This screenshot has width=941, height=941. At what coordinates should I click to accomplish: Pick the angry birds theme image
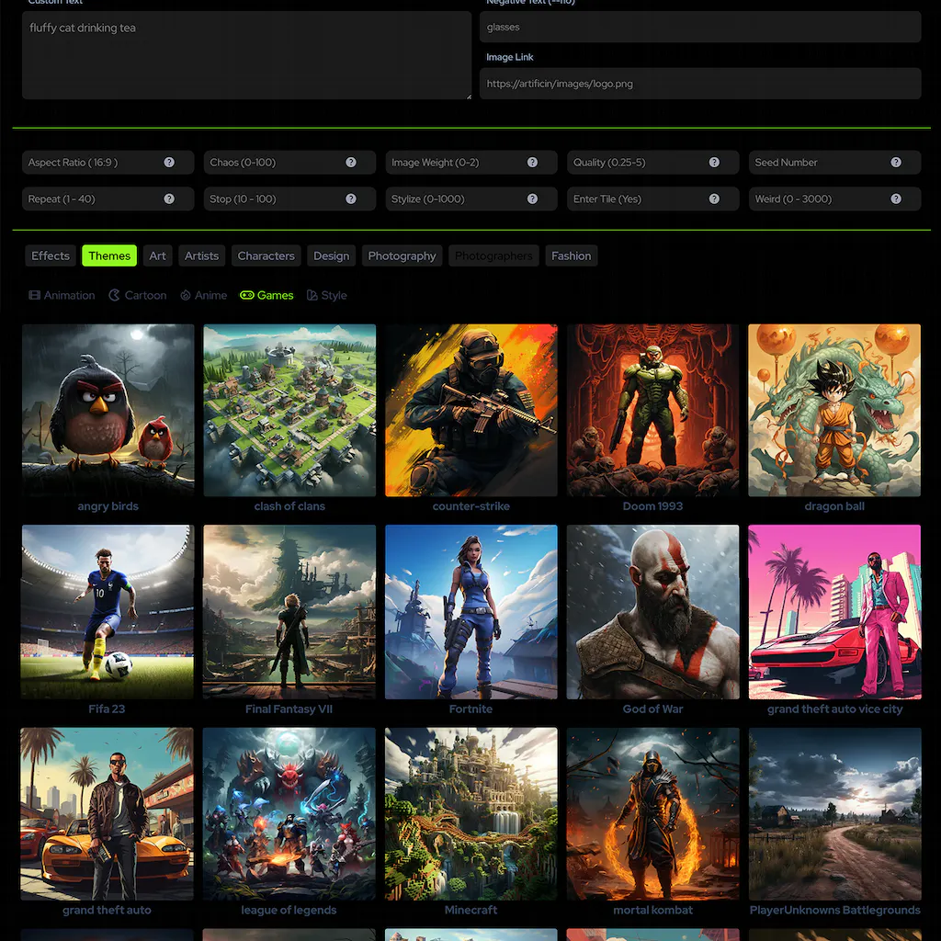pyautogui.click(x=108, y=410)
